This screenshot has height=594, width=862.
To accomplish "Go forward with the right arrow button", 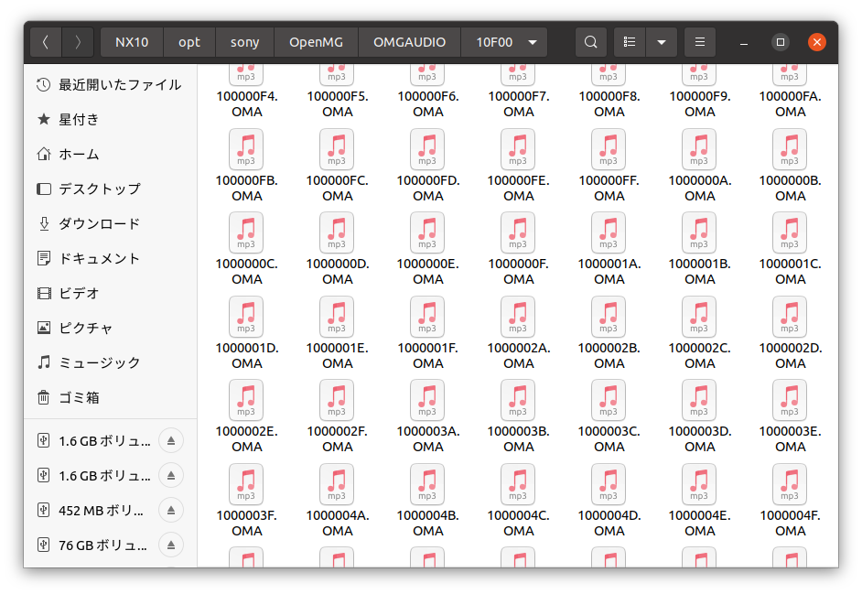I will 78,42.
